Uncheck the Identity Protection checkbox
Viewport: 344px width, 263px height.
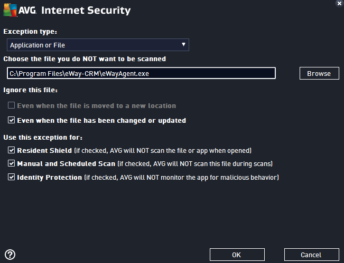pyautogui.click(x=12, y=177)
